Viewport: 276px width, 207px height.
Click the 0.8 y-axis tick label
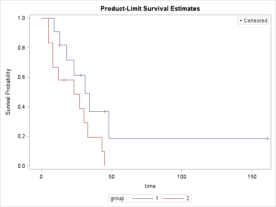[x=21, y=48]
